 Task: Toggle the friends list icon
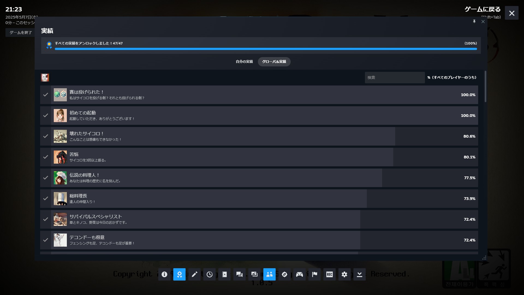pyautogui.click(x=269, y=274)
